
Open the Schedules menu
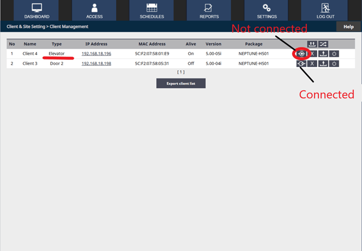tap(152, 10)
